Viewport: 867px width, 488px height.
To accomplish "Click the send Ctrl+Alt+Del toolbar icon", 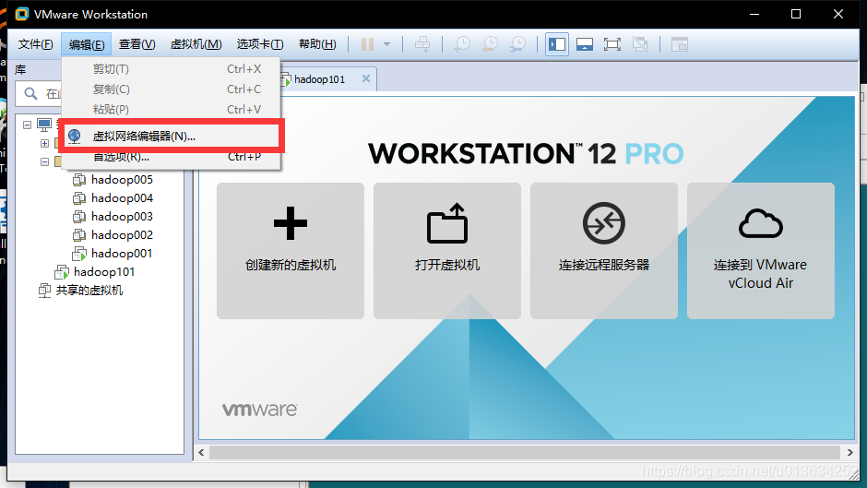I will coord(422,44).
